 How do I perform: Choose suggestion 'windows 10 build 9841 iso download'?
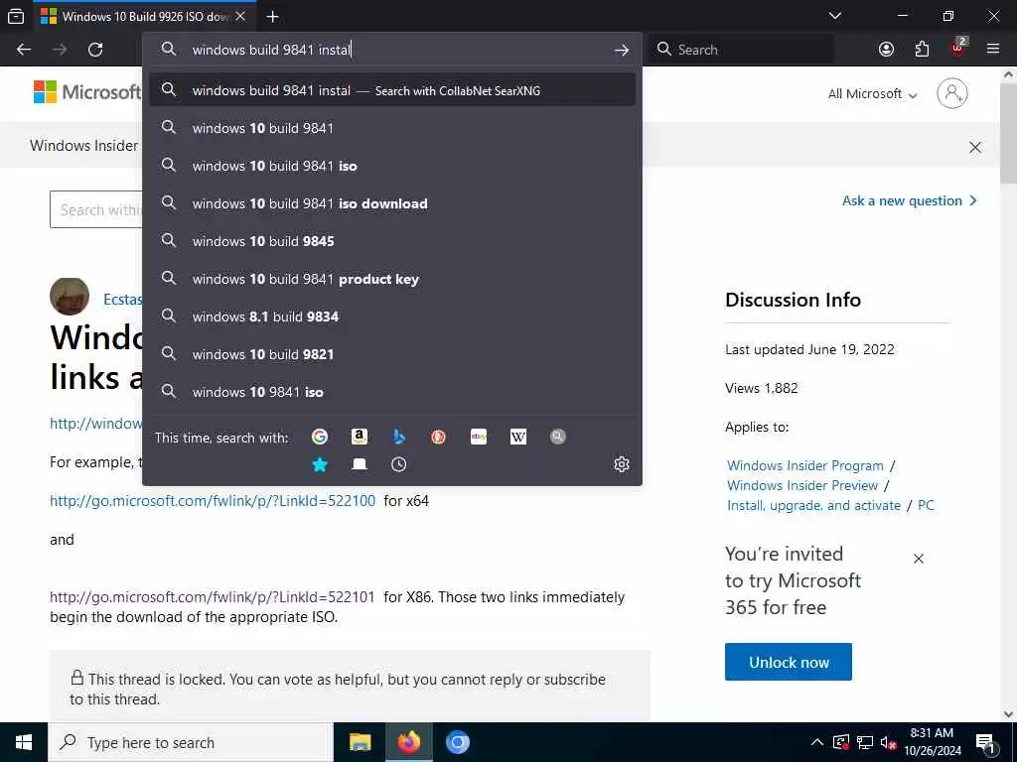tap(391, 202)
